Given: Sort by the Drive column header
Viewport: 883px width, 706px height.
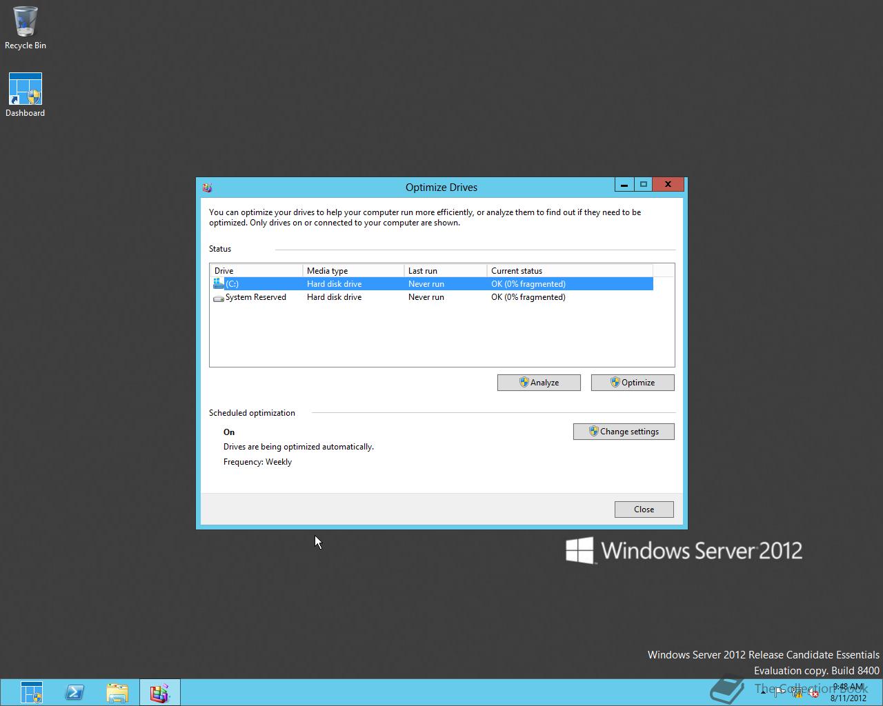Looking at the screenshot, I should coord(256,271).
